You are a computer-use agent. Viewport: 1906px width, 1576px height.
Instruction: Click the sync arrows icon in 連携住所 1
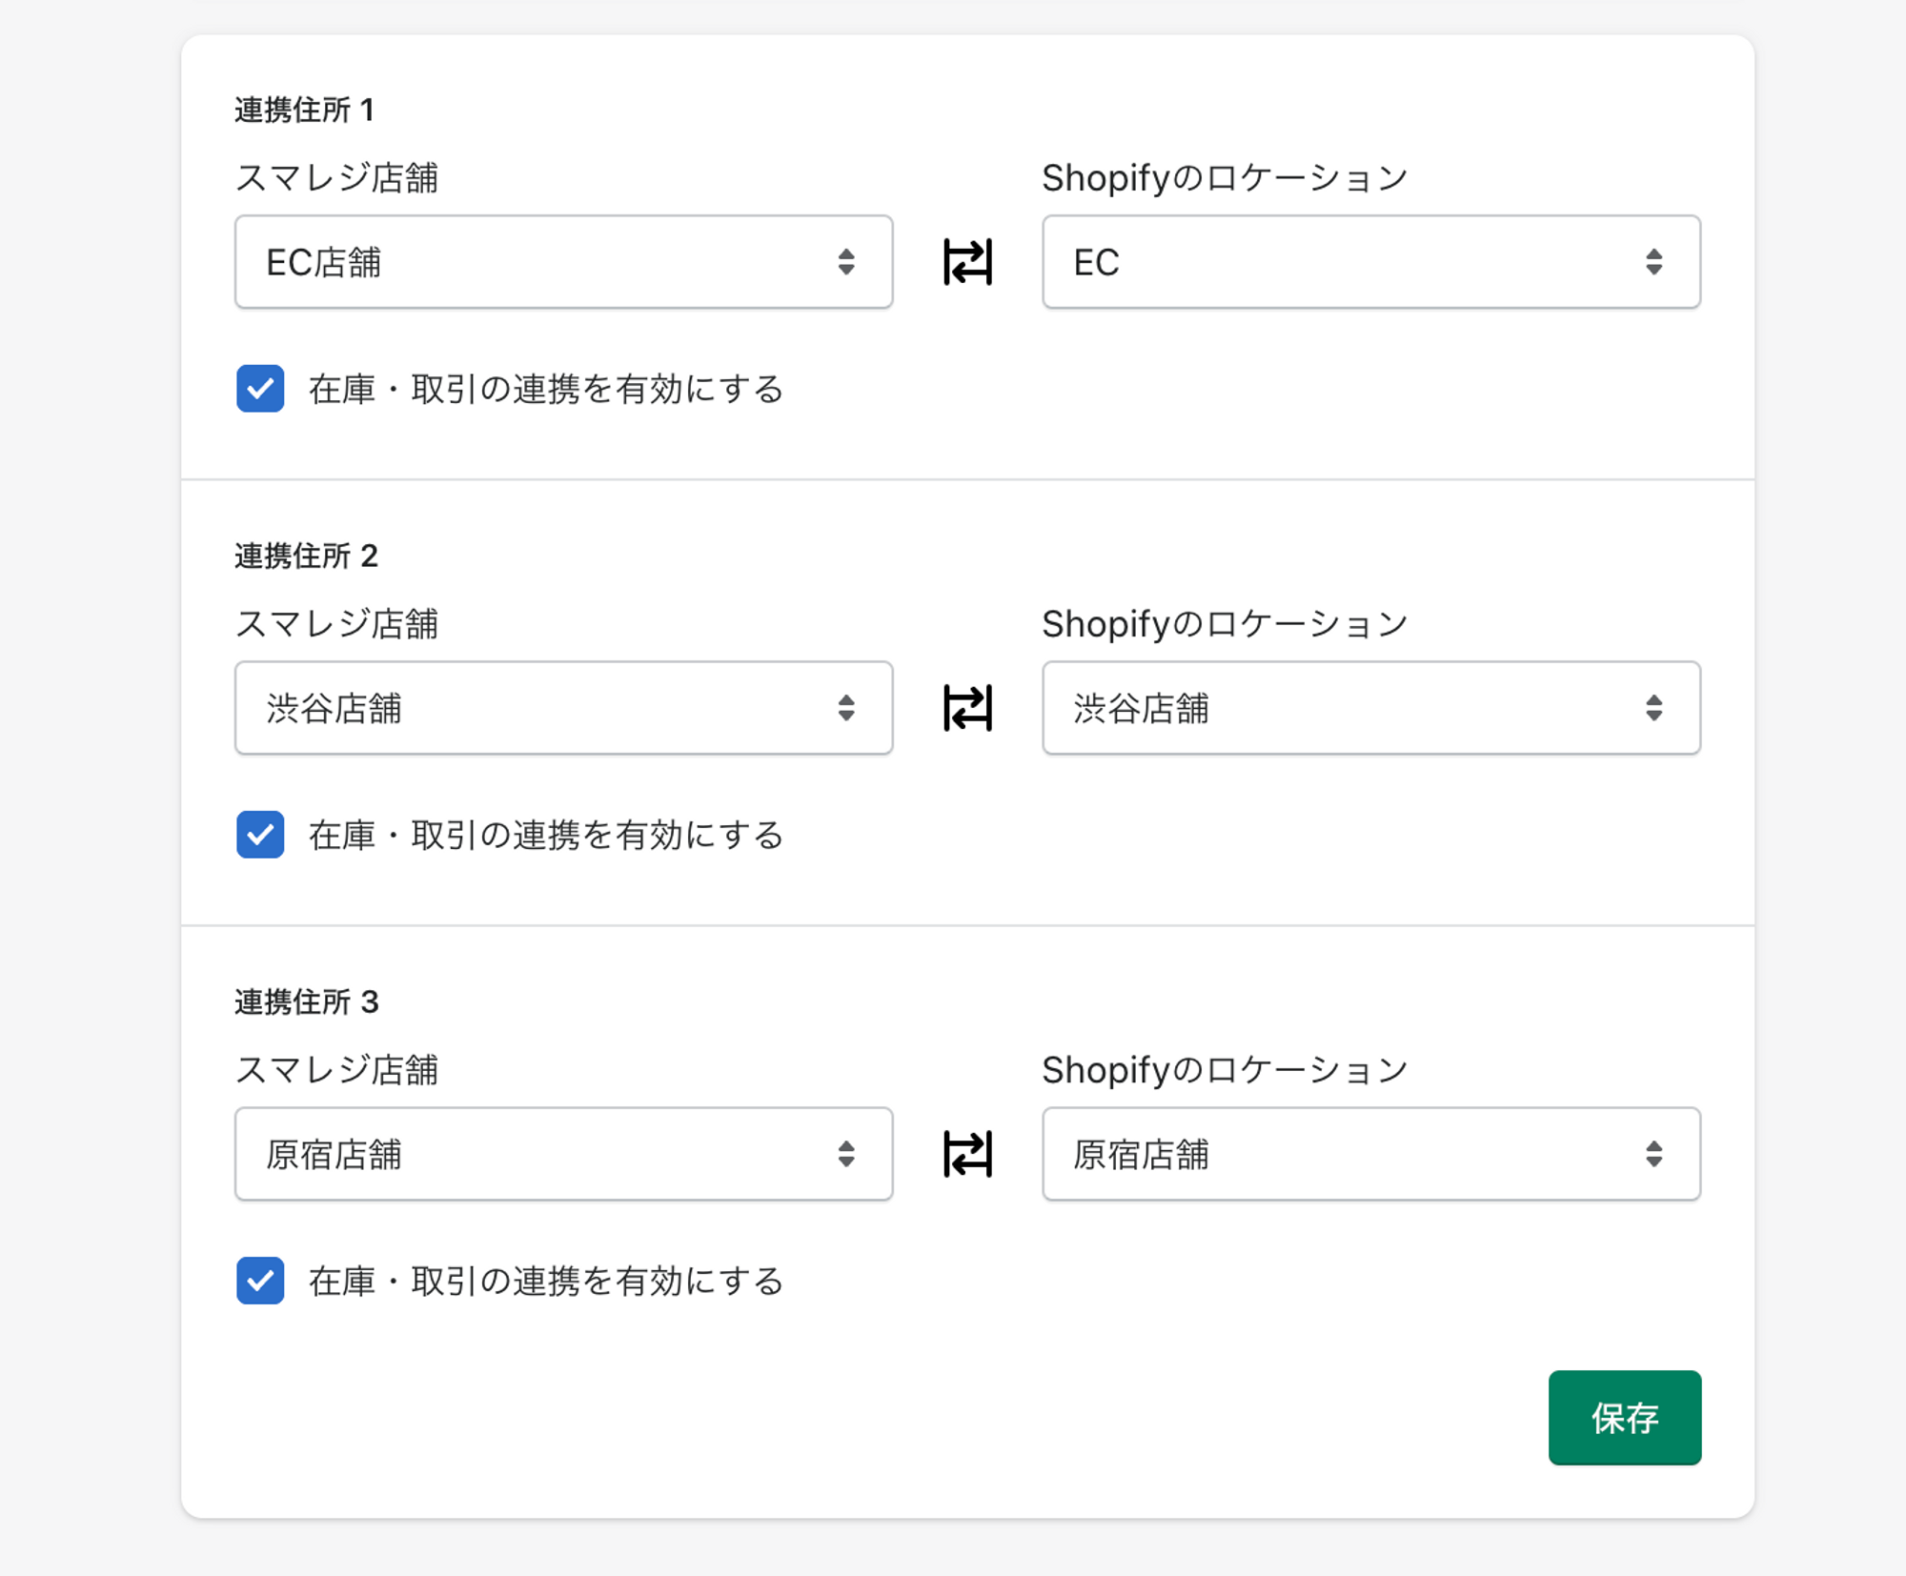tap(967, 262)
